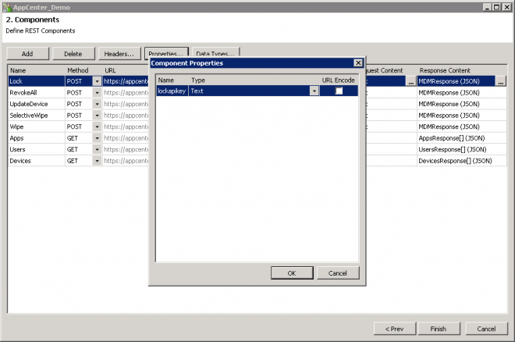This screenshot has width=515, height=342.
Task: Open Method dropdown for Users row
Action: (x=97, y=149)
